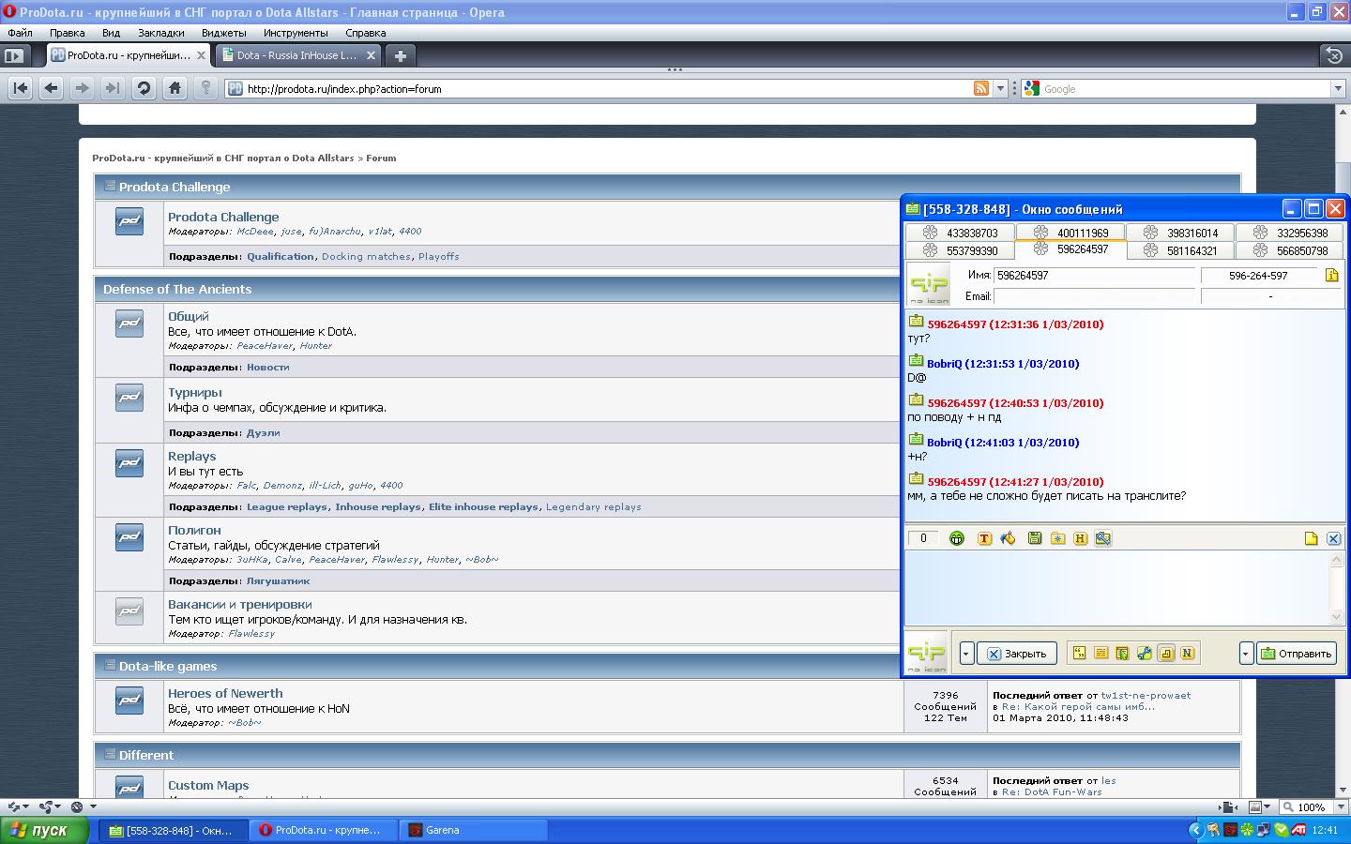This screenshot has width=1351, height=844.
Task: Clear message with the blue X icon
Action: click(x=1333, y=538)
